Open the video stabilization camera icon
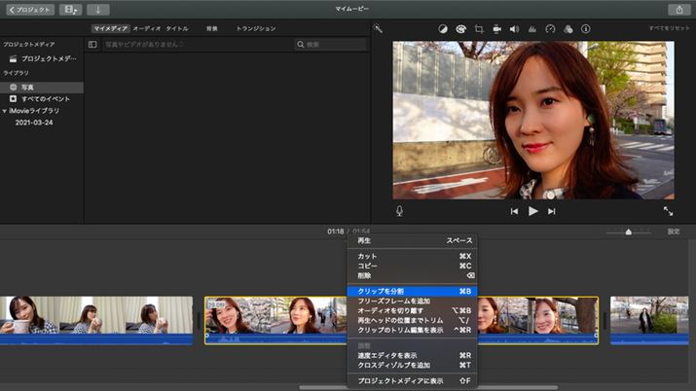The image size is (696, 391). click(x=496, y=29)
